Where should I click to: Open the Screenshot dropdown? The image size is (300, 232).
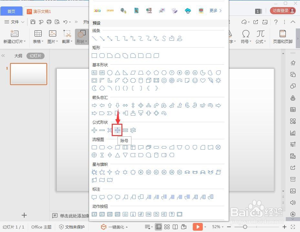click(67, 42)
